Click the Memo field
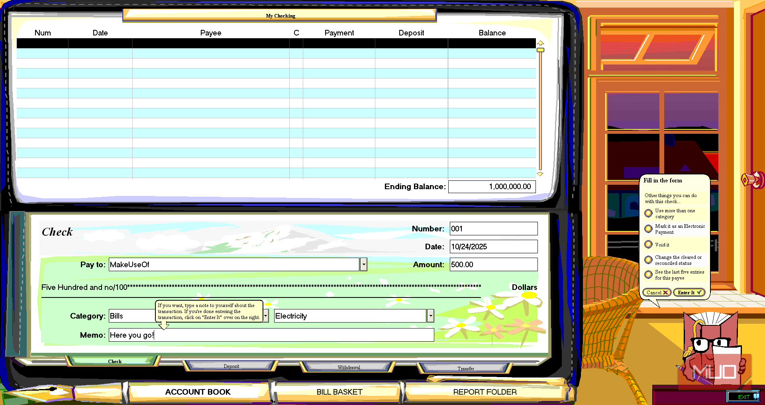Viewport: 765px width, 405px height. coord(271,335)
